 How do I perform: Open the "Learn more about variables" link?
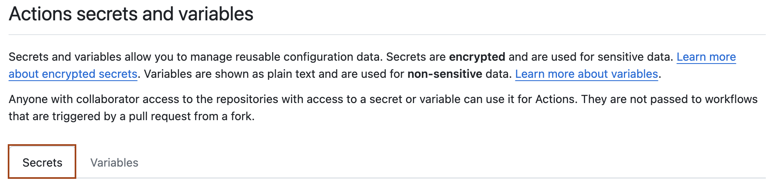tap(586, 74)
